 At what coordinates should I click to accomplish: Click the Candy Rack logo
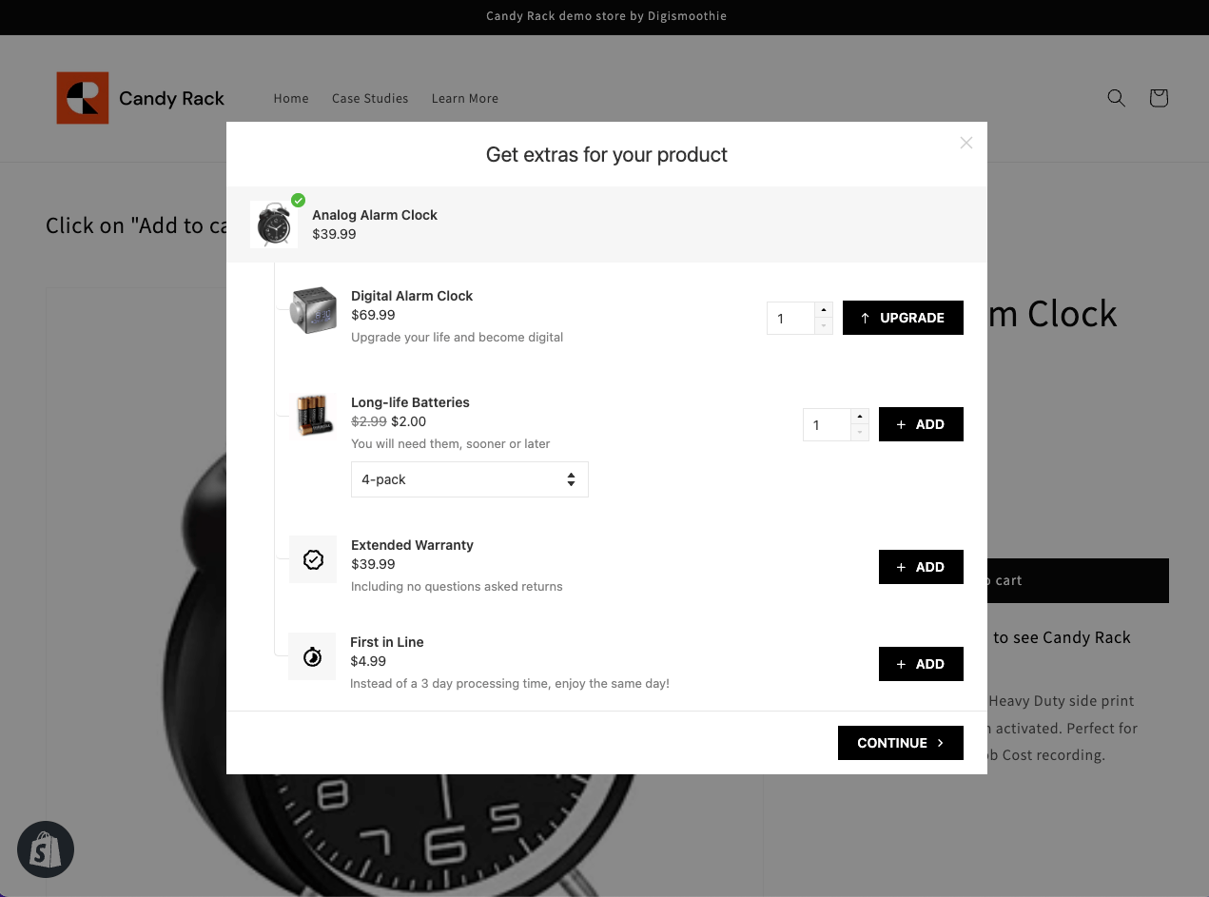141,98
